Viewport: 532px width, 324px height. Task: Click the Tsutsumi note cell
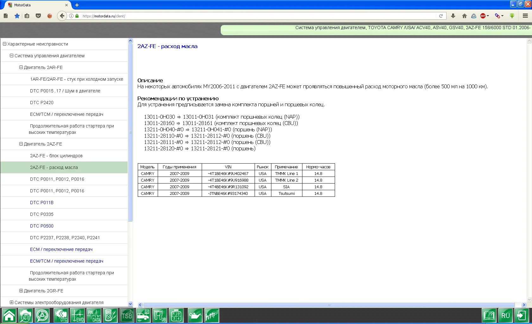(287, 194)
